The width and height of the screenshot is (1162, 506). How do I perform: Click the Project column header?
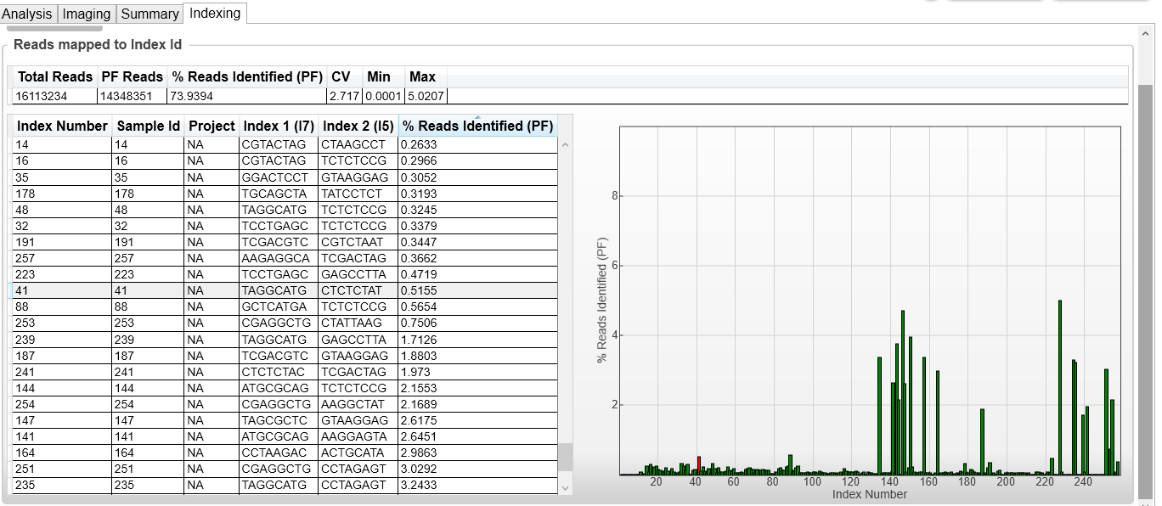(212, 126)
